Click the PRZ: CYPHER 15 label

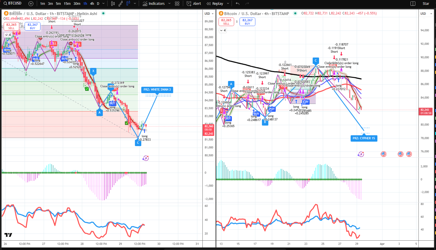364,138
